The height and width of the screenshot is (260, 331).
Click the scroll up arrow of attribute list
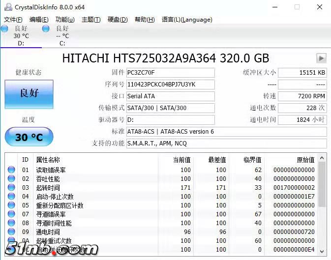pos(322,158)
